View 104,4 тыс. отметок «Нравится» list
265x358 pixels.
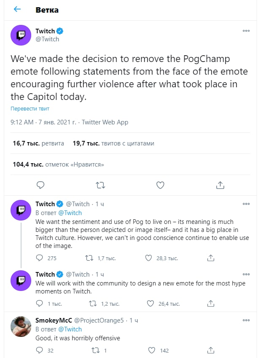tap(58, 164)
